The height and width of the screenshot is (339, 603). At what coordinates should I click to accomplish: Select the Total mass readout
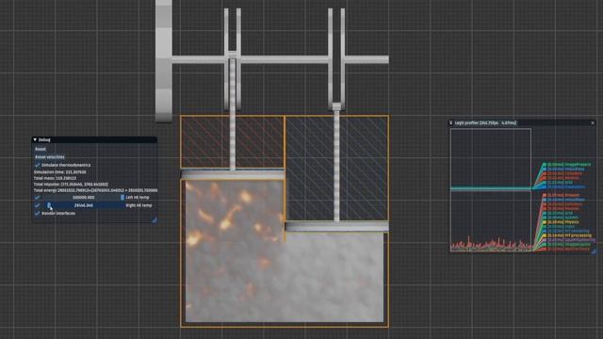point(55,178)
